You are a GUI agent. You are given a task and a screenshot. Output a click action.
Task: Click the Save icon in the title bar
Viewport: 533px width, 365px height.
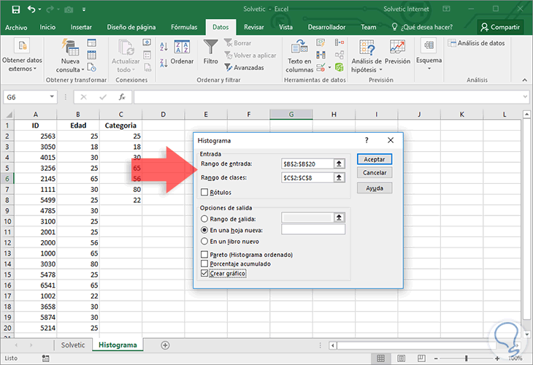click(15, 9)
